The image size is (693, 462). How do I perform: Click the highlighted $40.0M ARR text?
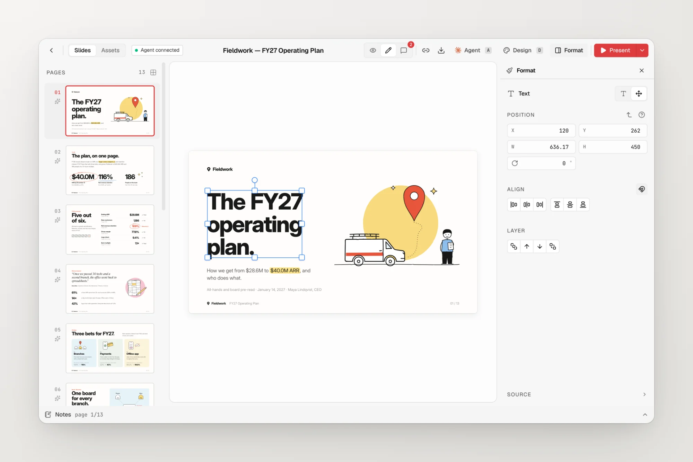(285, 270)
